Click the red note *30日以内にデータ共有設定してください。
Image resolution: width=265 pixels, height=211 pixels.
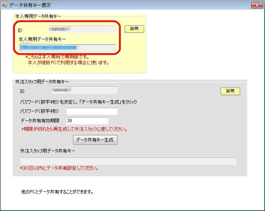[59, 168]
